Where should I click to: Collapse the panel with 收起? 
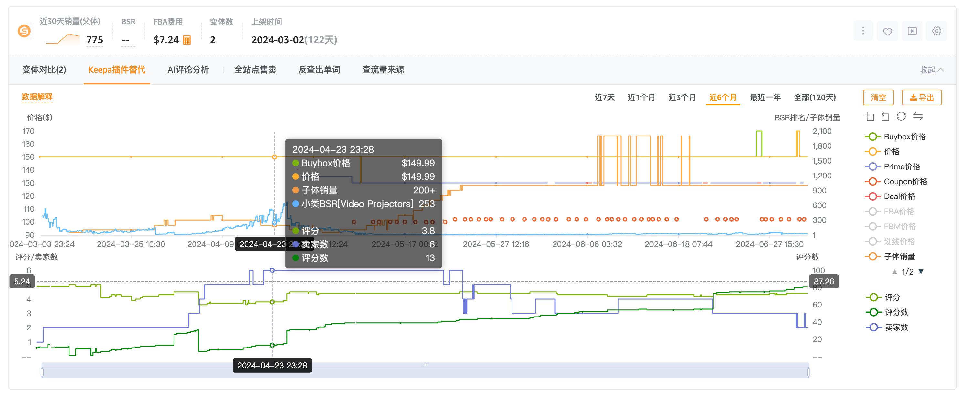[932, 70]
